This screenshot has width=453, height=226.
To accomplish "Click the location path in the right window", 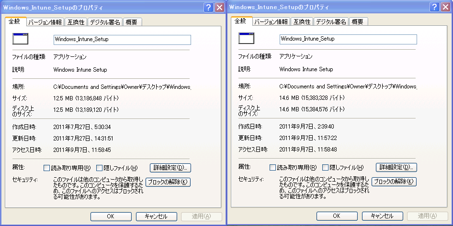I will point(348,86).
